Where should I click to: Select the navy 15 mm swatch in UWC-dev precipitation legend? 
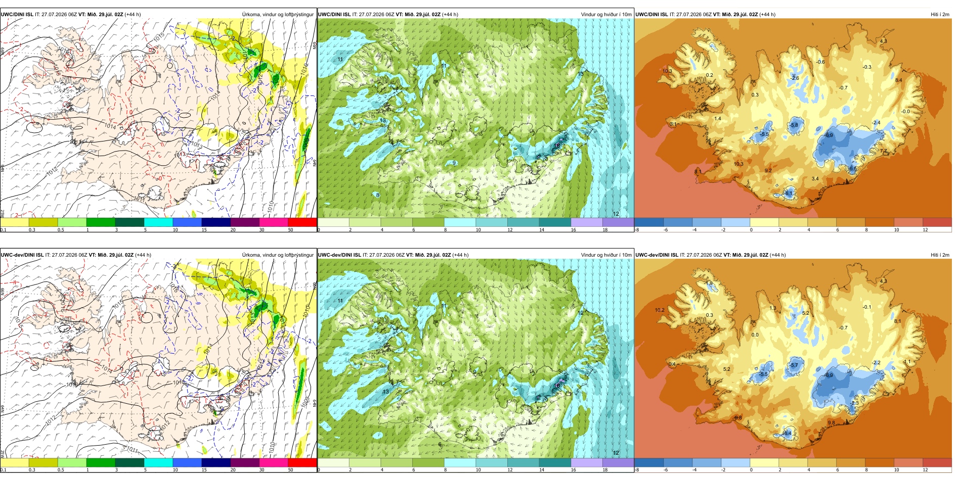coord(216,462)
